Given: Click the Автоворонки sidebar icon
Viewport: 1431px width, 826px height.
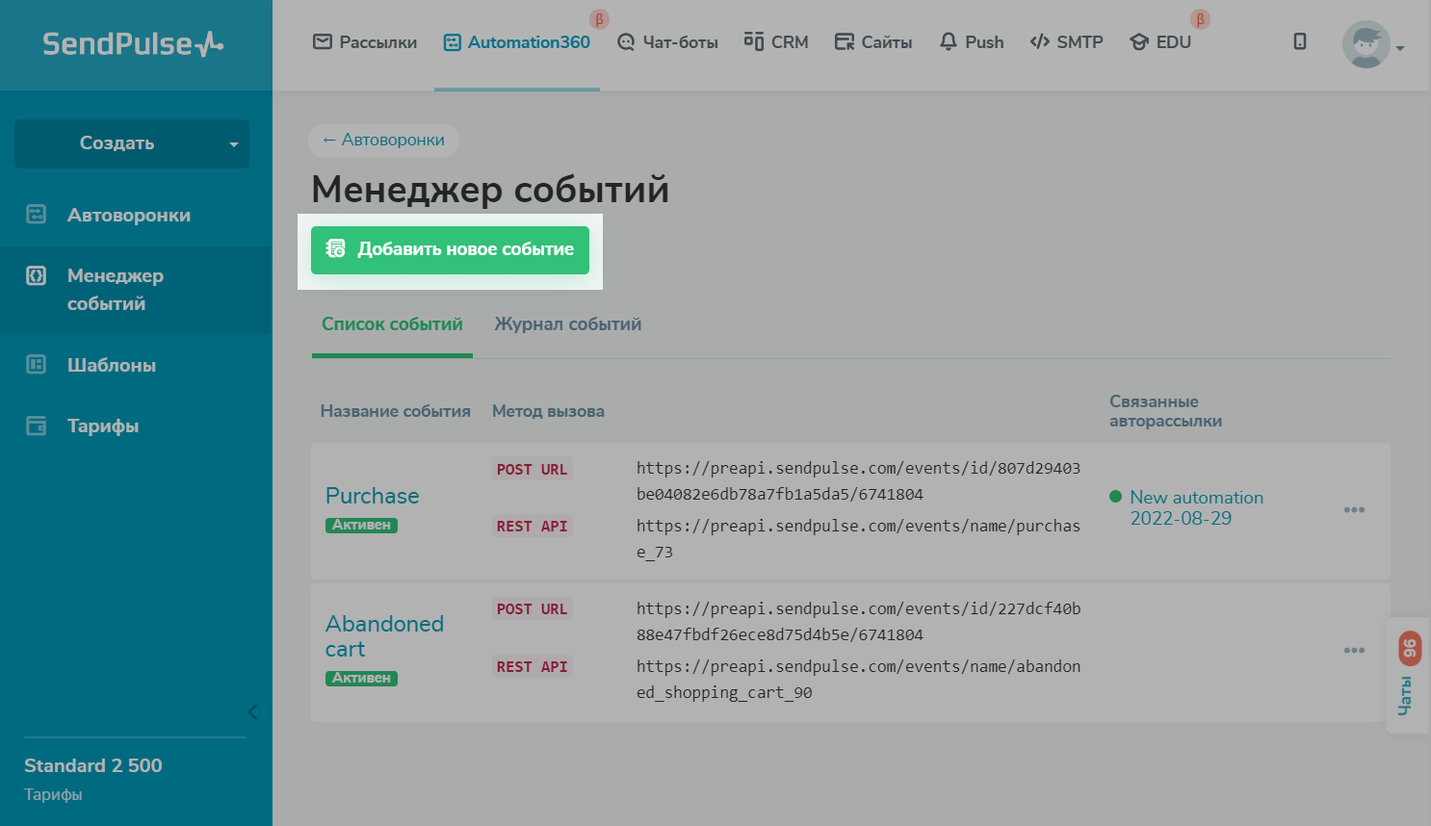Looking at the screenshot, I should coord(36,214).
